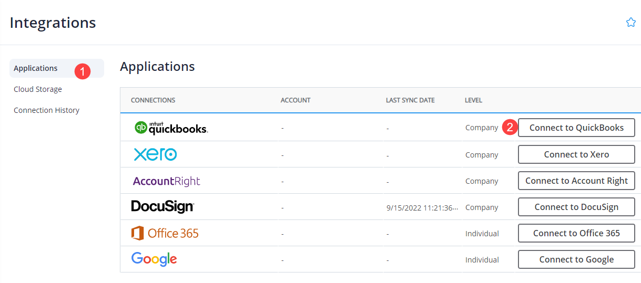Click the Office 365 logo
This screenshot has width=641, height=283.
(x=165, y=233)
